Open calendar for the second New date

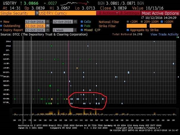click(x=75, y=22)
